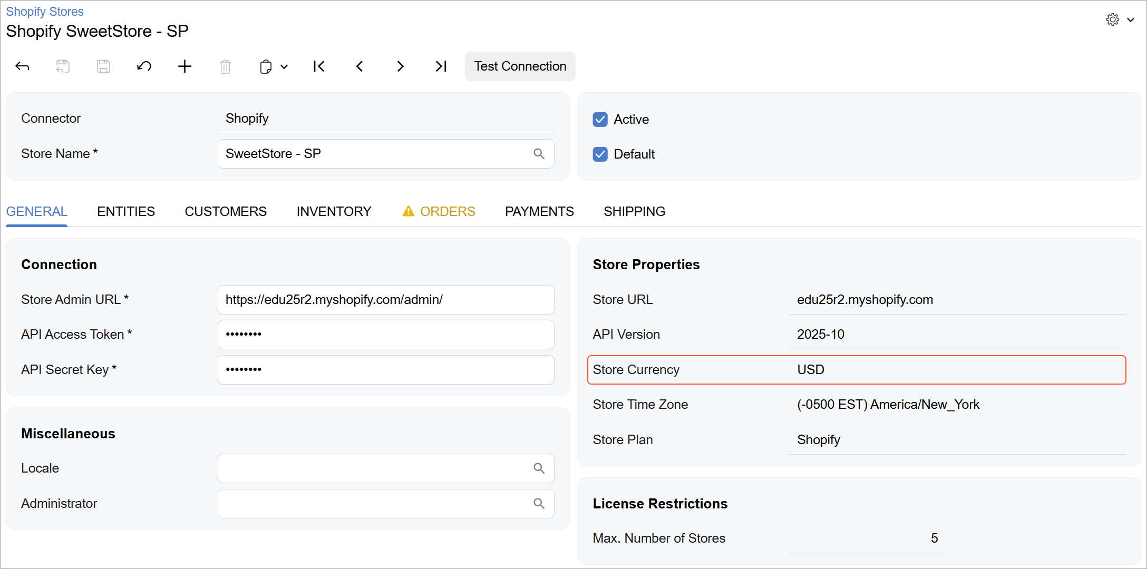Click the Store Time Zone value
The width and height of the screenshot is (1147, 569).
(888, 405)
